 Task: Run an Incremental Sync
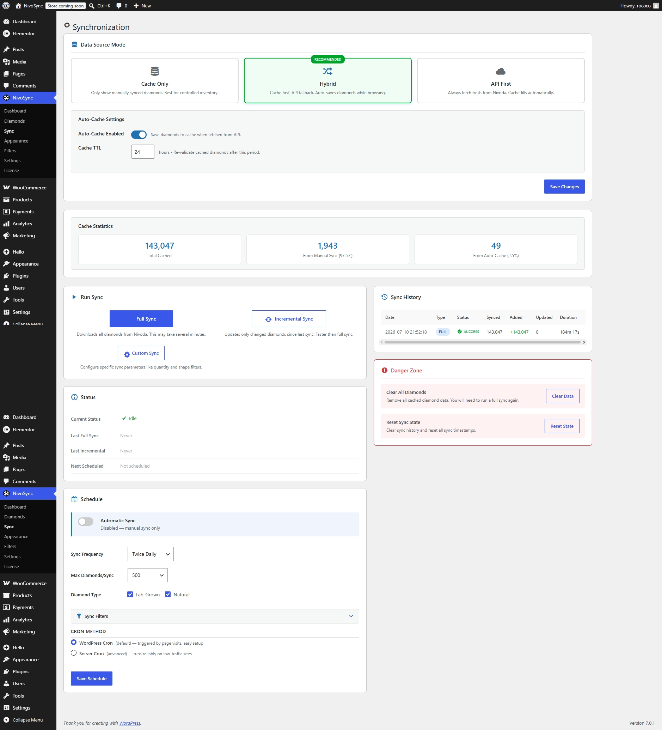(x=289, y=319)
